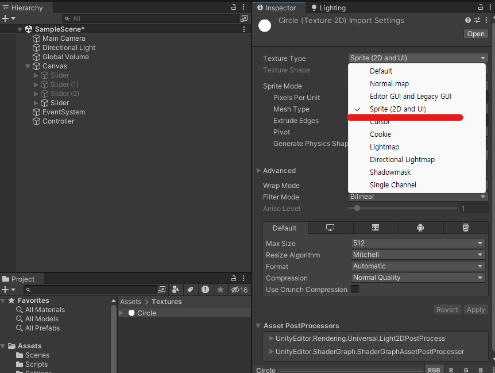The image size is (495, 373).
Task: Open the Filter Mode dropdown
Action: pyautogui.click(x=417, y=197)
